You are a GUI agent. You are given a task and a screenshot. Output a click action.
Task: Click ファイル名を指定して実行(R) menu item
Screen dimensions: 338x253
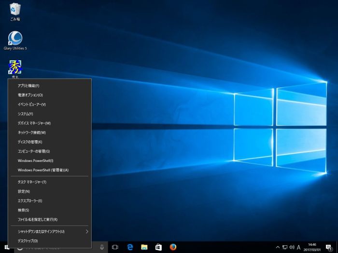38,219
